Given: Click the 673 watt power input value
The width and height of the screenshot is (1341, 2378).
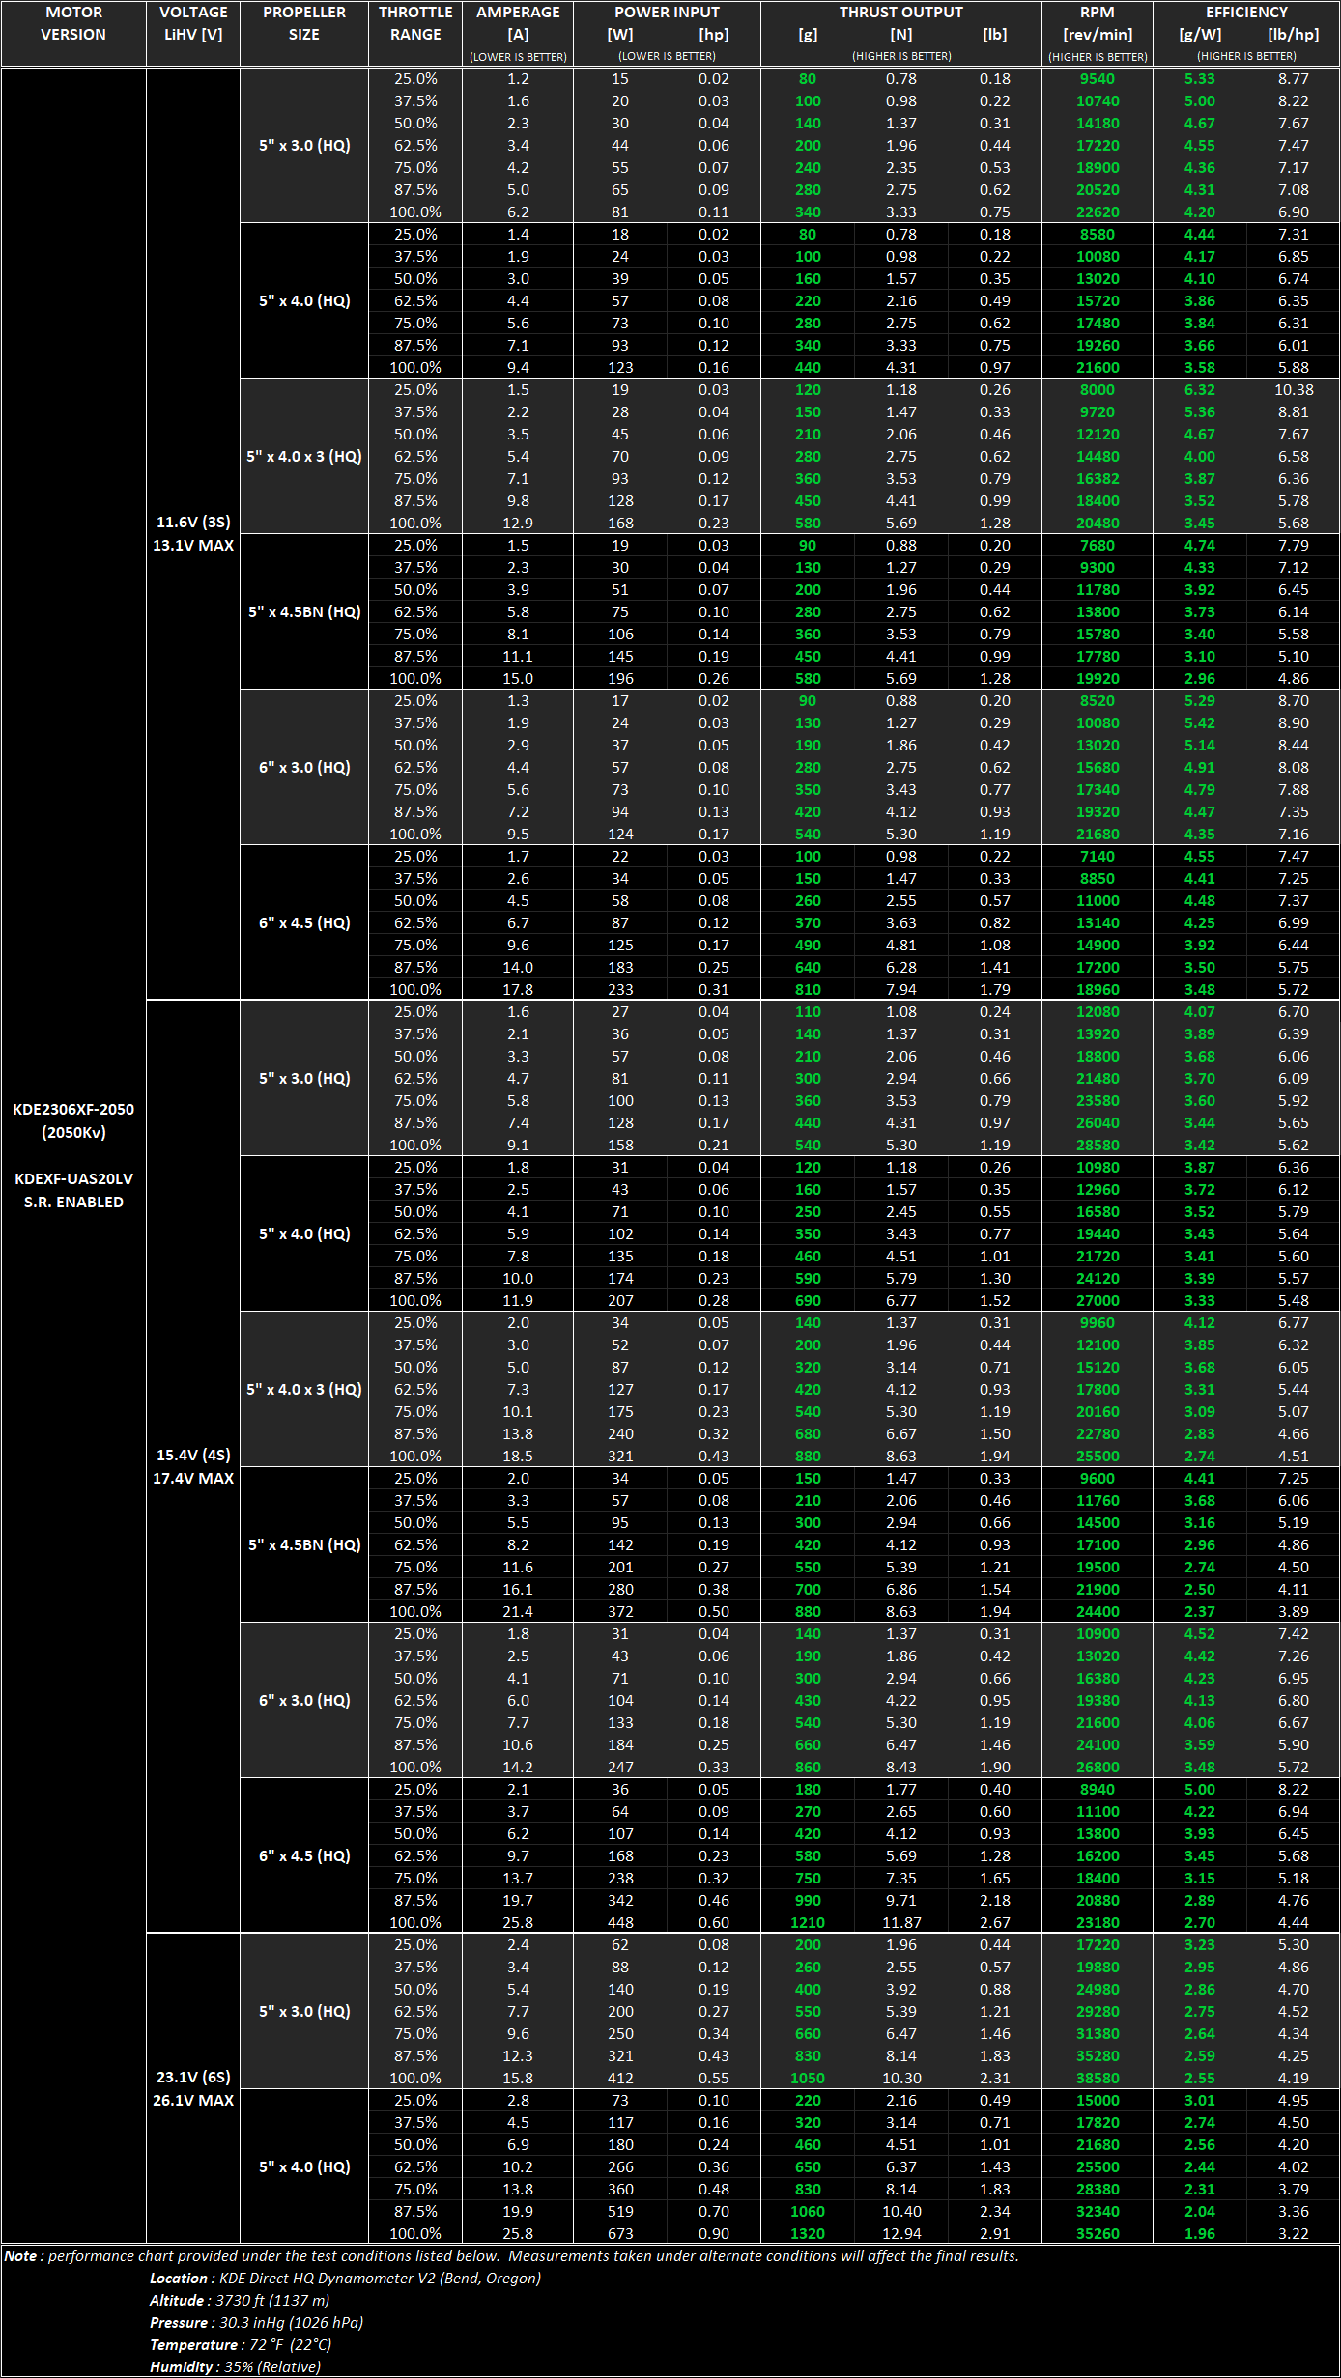Looking at the screenshot, I should pyautogui.click(x=620, y=2234).
